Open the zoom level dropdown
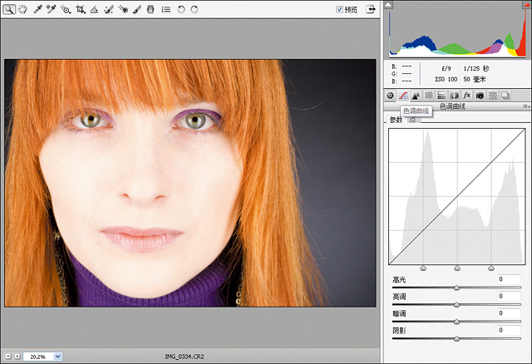Viewport: 532px width, 364px height. 57,356
